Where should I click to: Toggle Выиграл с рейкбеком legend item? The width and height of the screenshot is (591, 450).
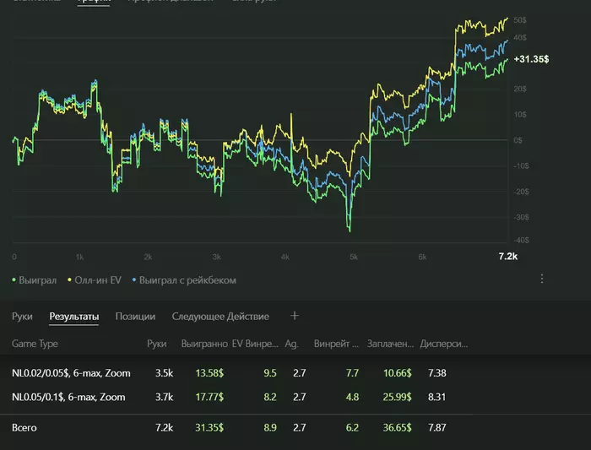(x=185, y=279)
